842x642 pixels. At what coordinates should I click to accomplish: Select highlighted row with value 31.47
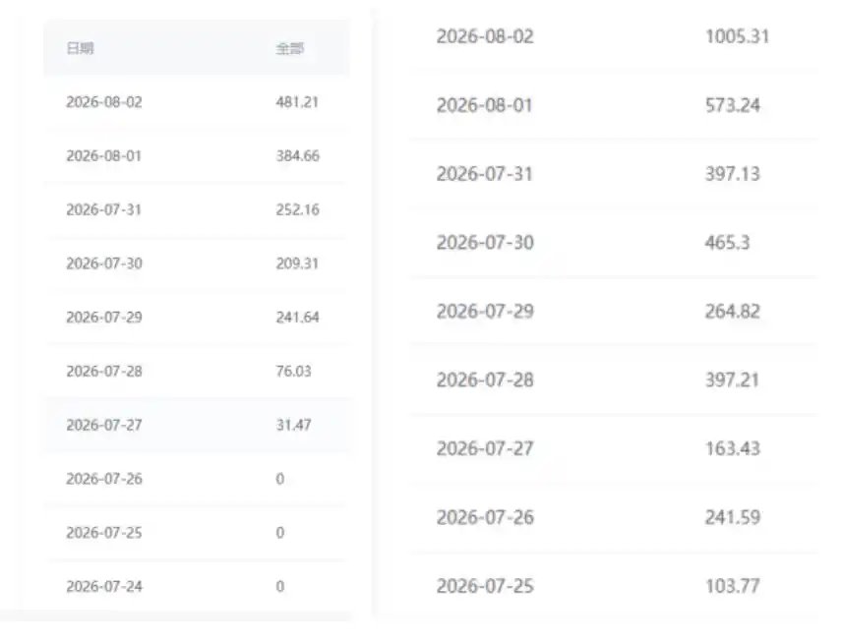tap(197, 425)
